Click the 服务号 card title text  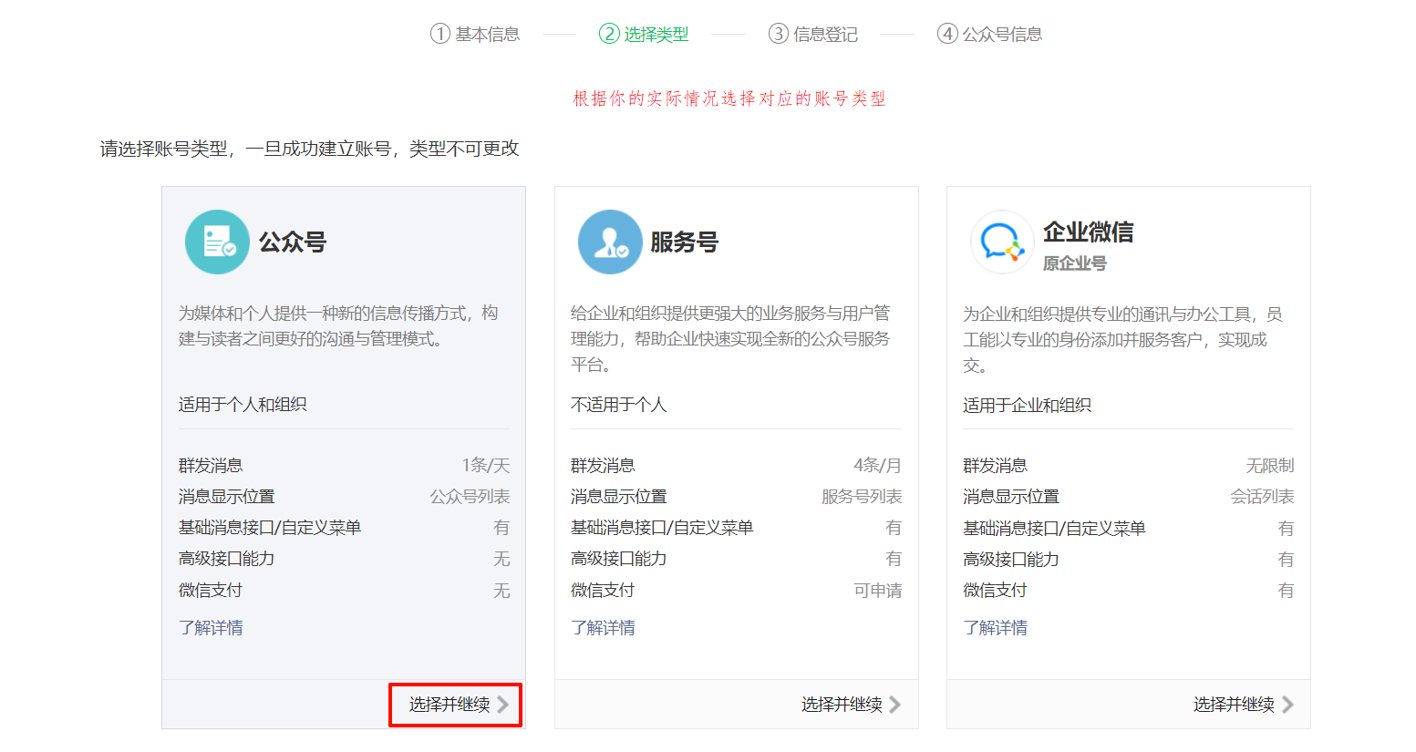point(684,242)
